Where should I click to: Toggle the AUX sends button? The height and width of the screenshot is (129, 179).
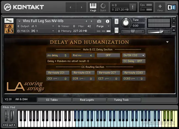[x=174, y=26]
